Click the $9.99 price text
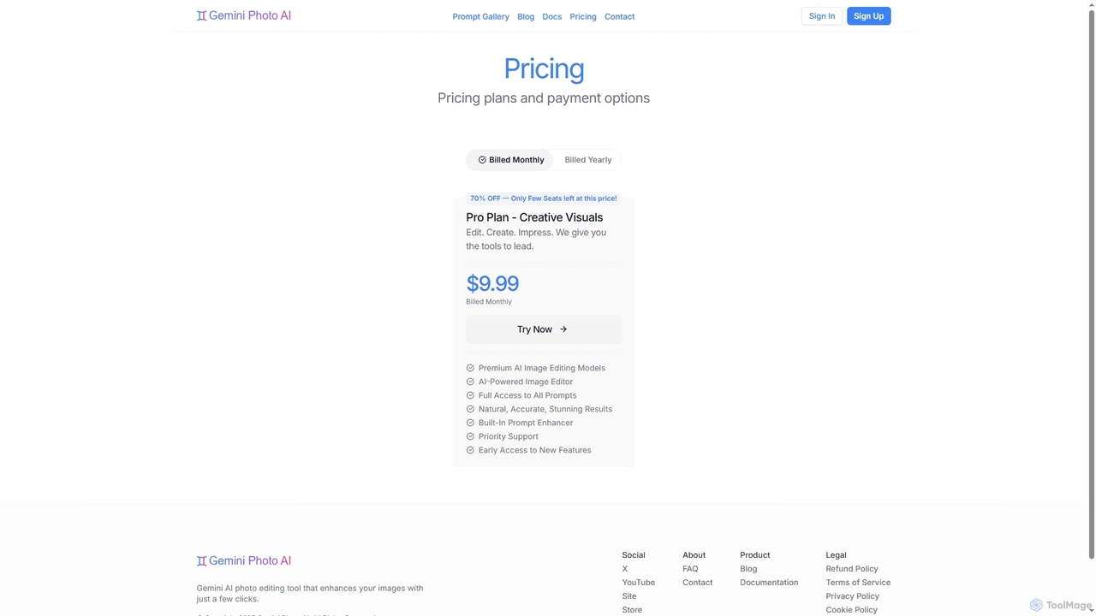The width and height of the screenshot is (1096, 616). point(492,283)
